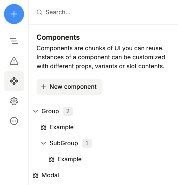Open the more options ellipsis icon
The image size is (178, 185).
coord(14,121)
